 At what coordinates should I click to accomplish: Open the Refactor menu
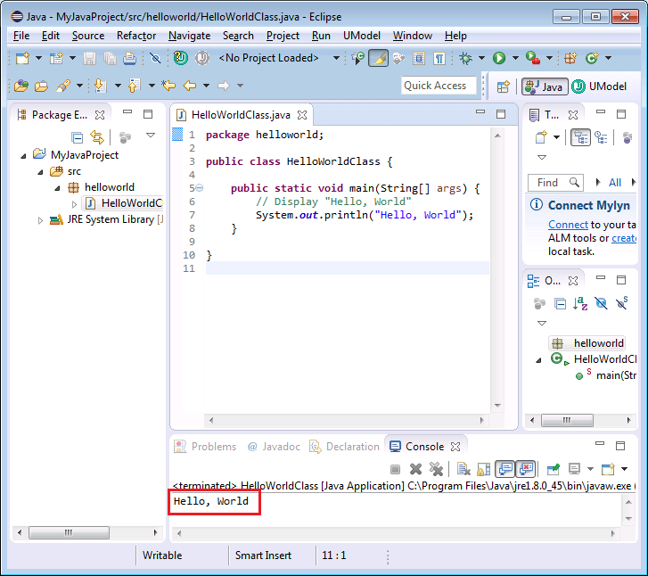(135, 36)
